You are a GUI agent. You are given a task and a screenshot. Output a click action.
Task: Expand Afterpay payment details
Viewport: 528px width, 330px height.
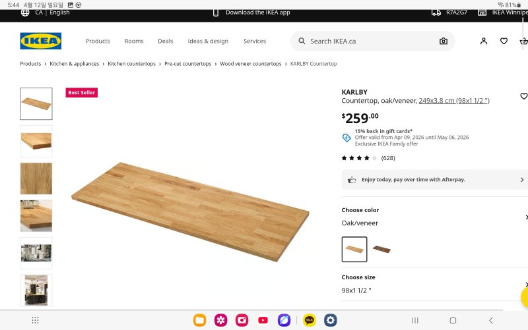[521, 180]
